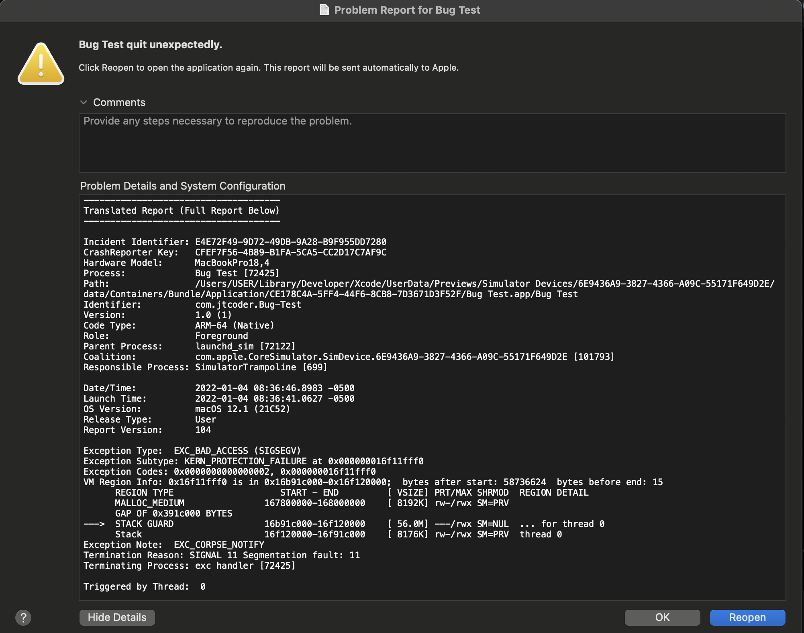Place the cursor on the Hardware Model MacBookPro18,4 line

point(176,263)
